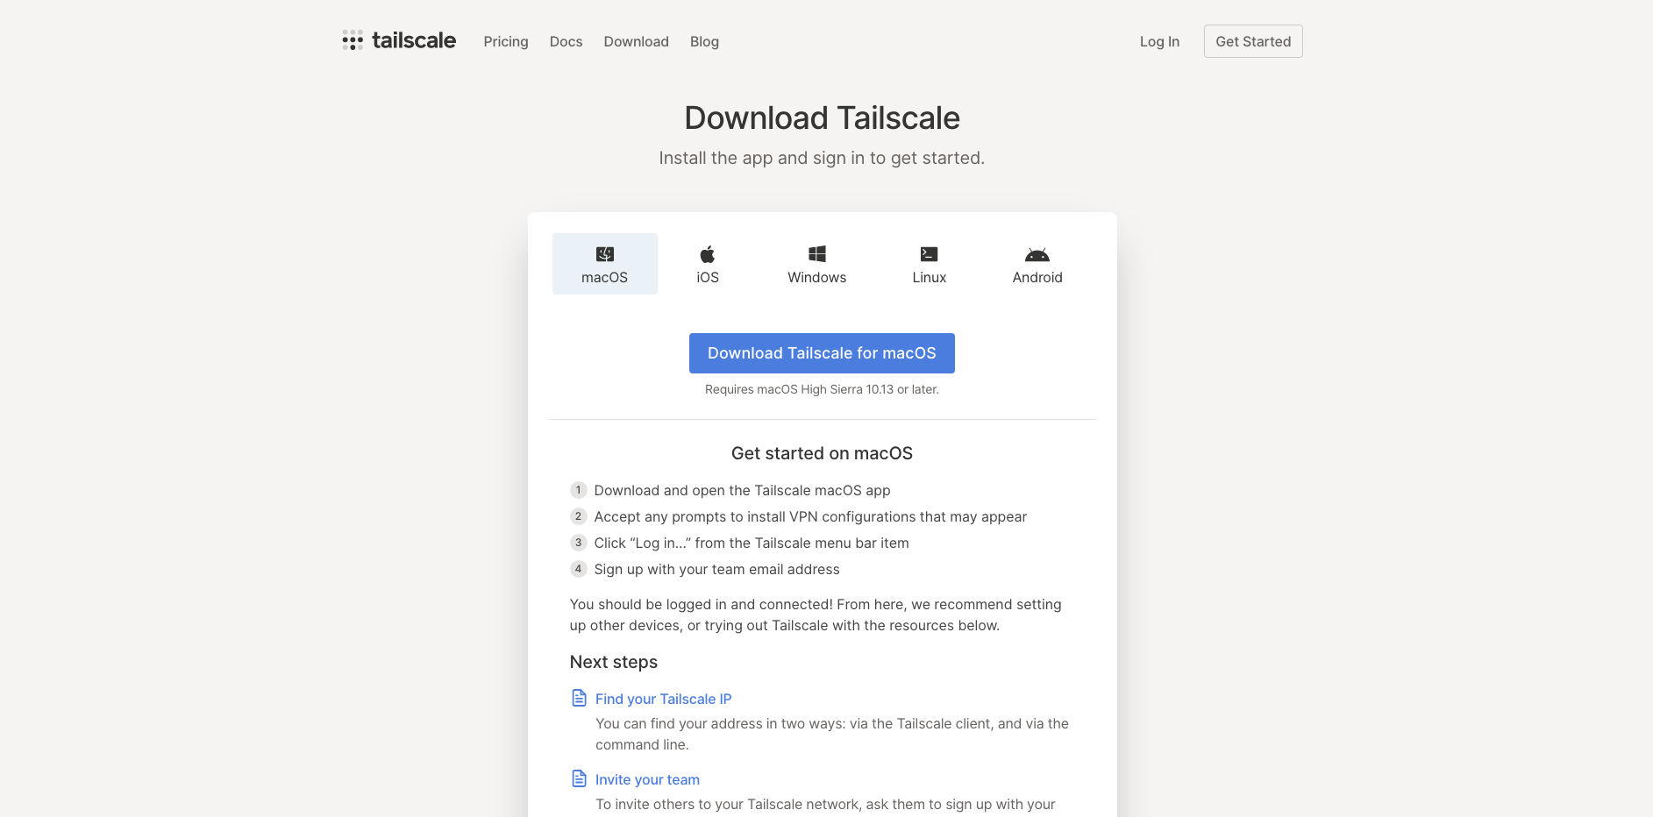Click the Apple iOS icon

coord(708,254)
